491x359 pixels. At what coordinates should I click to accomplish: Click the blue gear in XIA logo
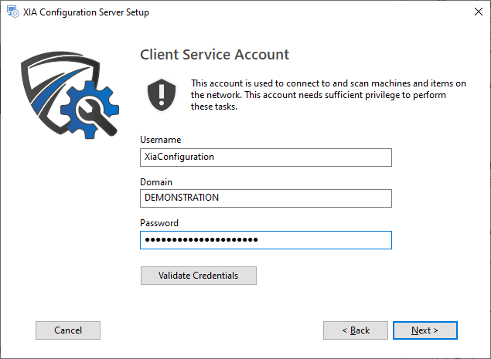tap(90, 110)
